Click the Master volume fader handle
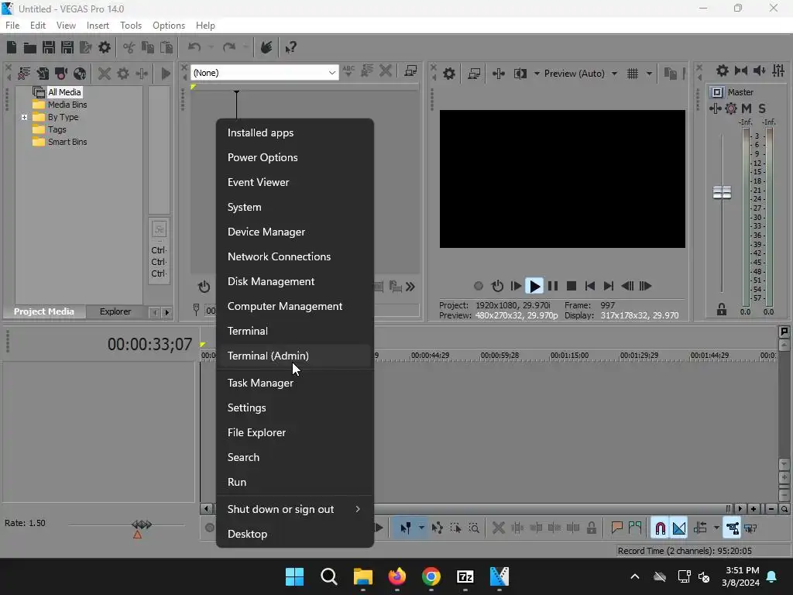This screenshot has height=595, width=793. click(722, 192)
